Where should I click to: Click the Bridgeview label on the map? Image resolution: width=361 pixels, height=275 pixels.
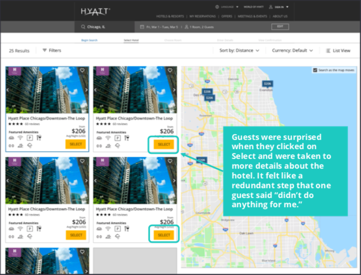(228, 220)
